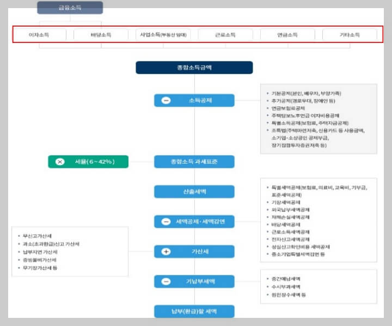Select the 기타소득 income category
Image resolution: width=392 pixels, height=326 pixels.
(350, 35)
